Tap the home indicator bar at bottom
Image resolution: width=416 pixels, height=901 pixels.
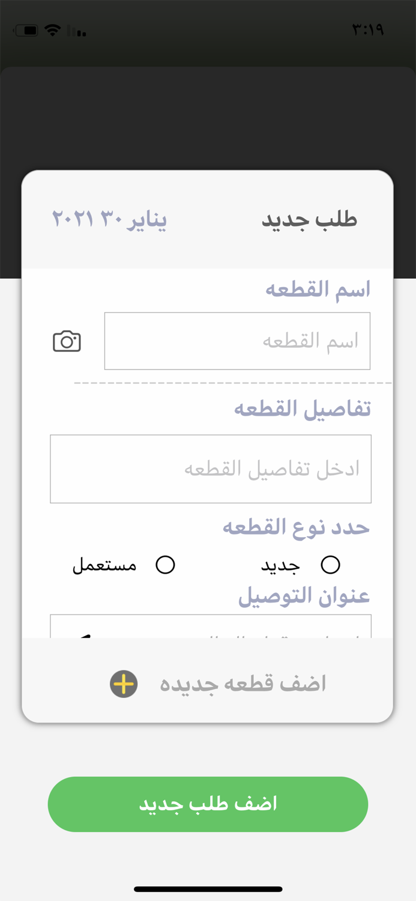pos(208,888)
